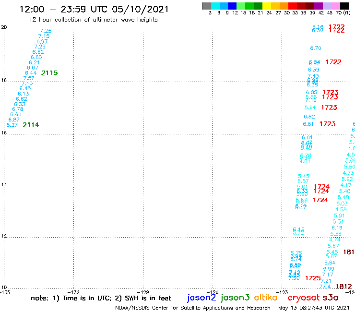Select the red '1723' label beside 5.64

point(329,108)
